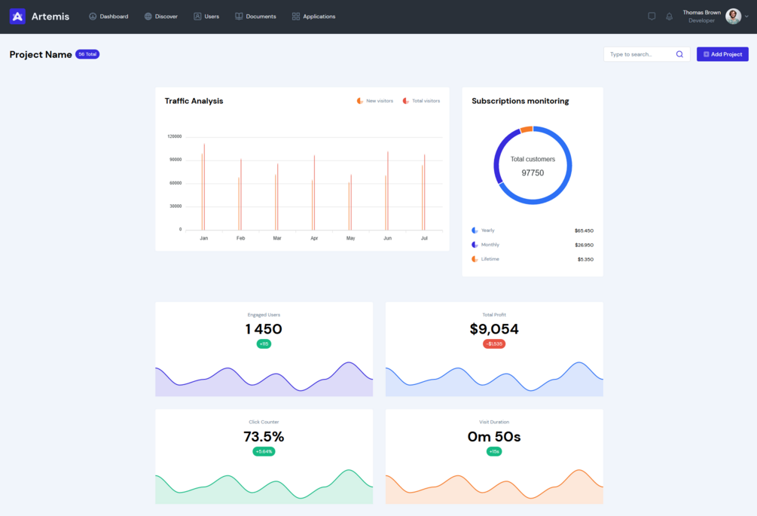Screen dimensions: 757x516
Task: Click the Add Project button
Action: [x=722, y=54]
